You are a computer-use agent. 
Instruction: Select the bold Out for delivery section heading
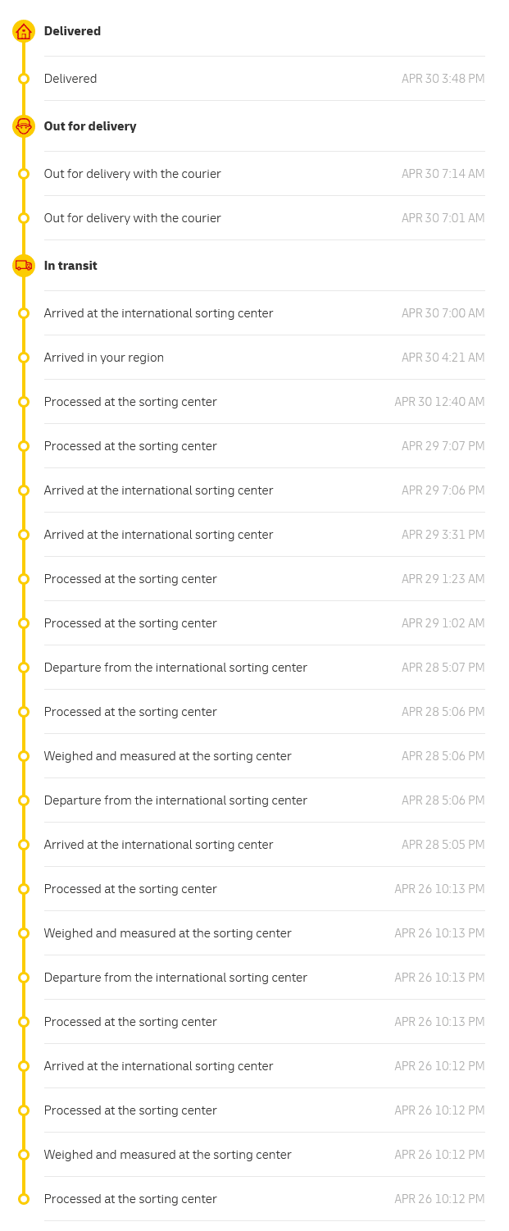pos(90,126)
